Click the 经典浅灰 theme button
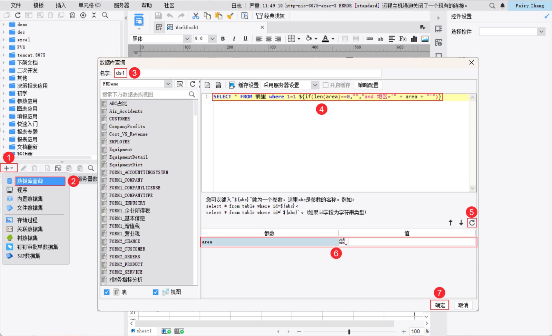Viewport: 552px width, 336px height. tap(270, 16)
